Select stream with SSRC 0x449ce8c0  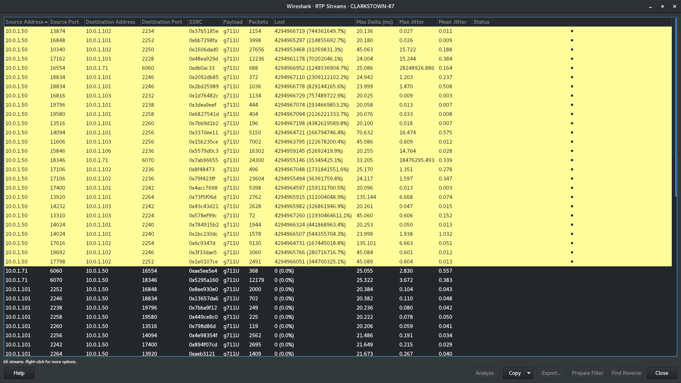[x=338, y=317]
